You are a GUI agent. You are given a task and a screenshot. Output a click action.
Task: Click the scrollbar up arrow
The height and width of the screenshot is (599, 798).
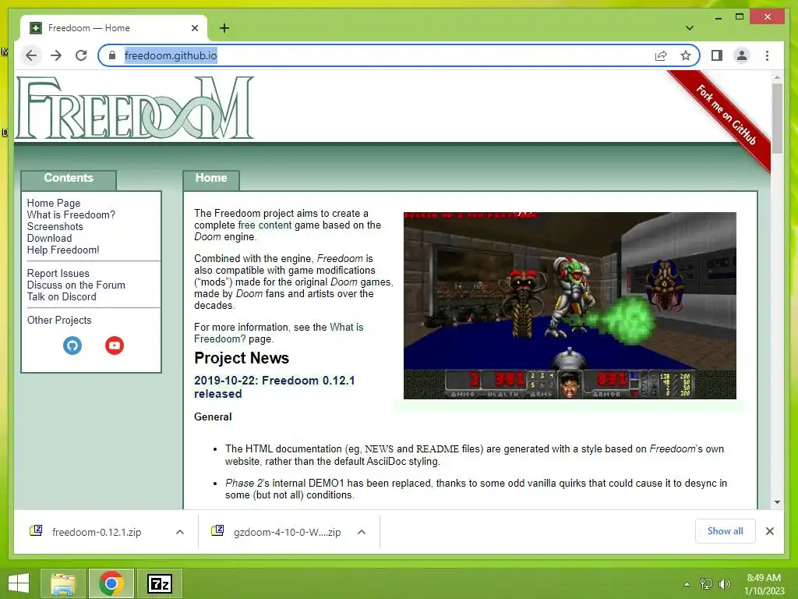(x=777, y=77)
